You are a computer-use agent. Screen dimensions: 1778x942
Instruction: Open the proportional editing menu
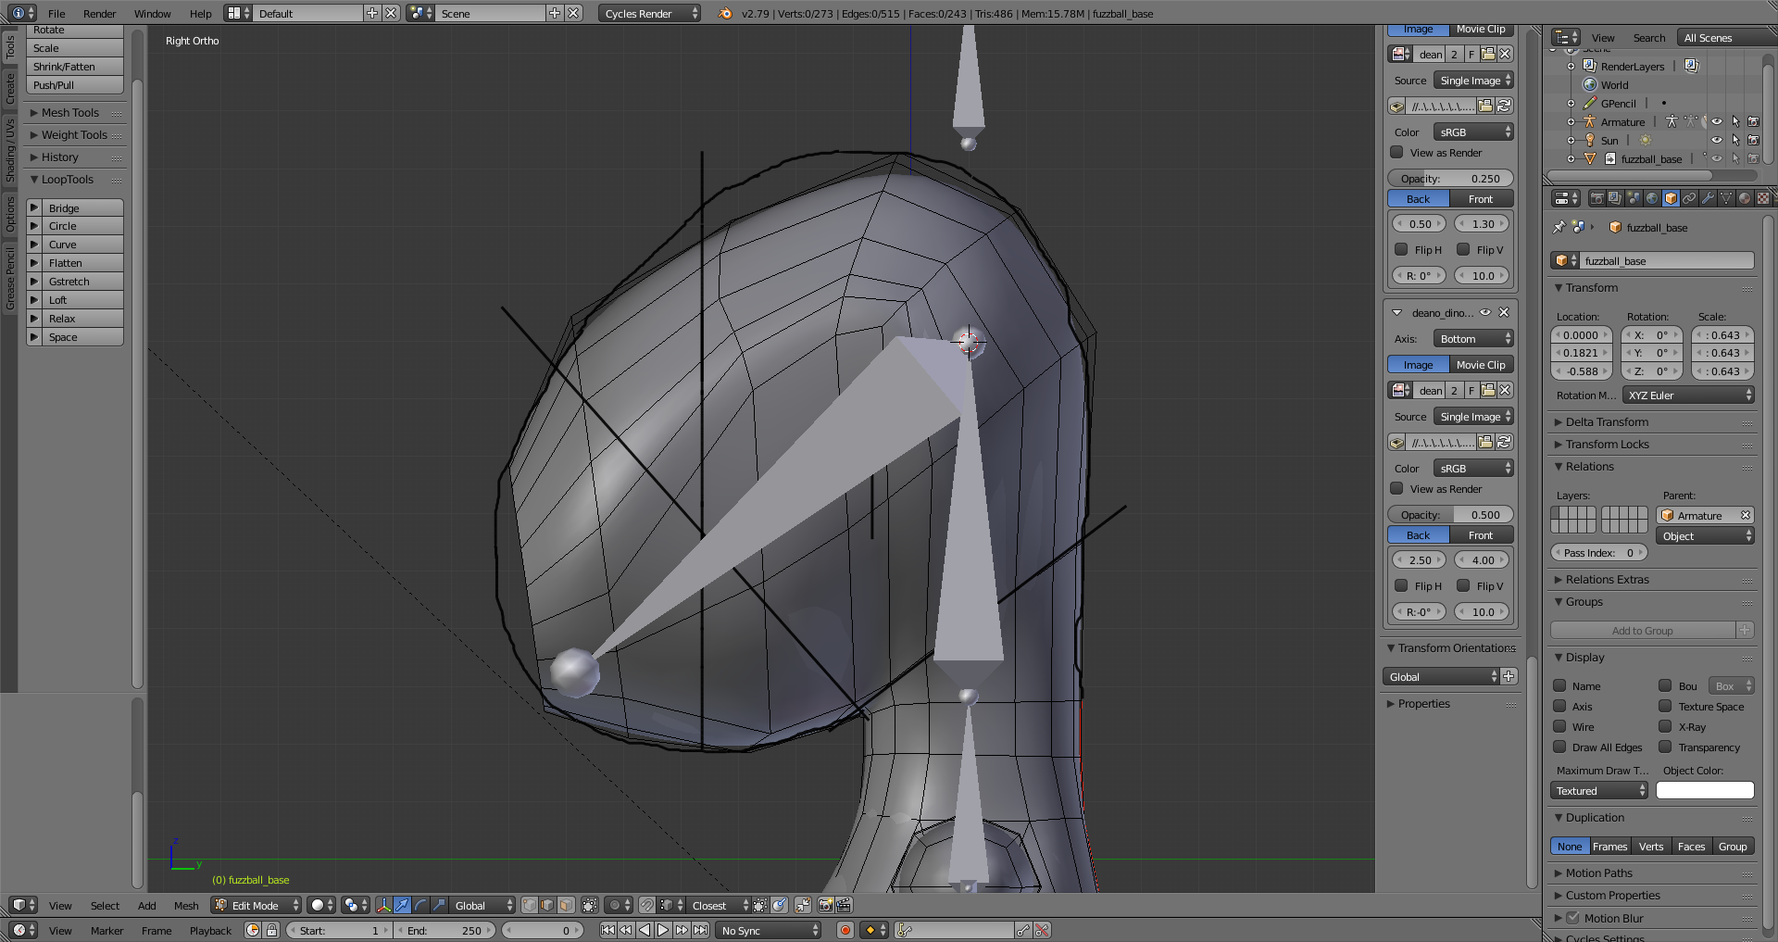pyautogui.click(x=619, y=905)
